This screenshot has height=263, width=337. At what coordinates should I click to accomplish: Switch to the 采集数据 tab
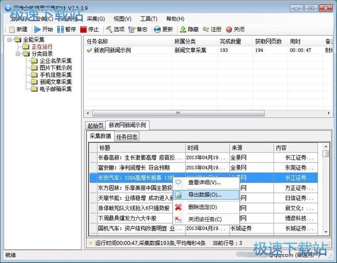click(x=100, y=136)
